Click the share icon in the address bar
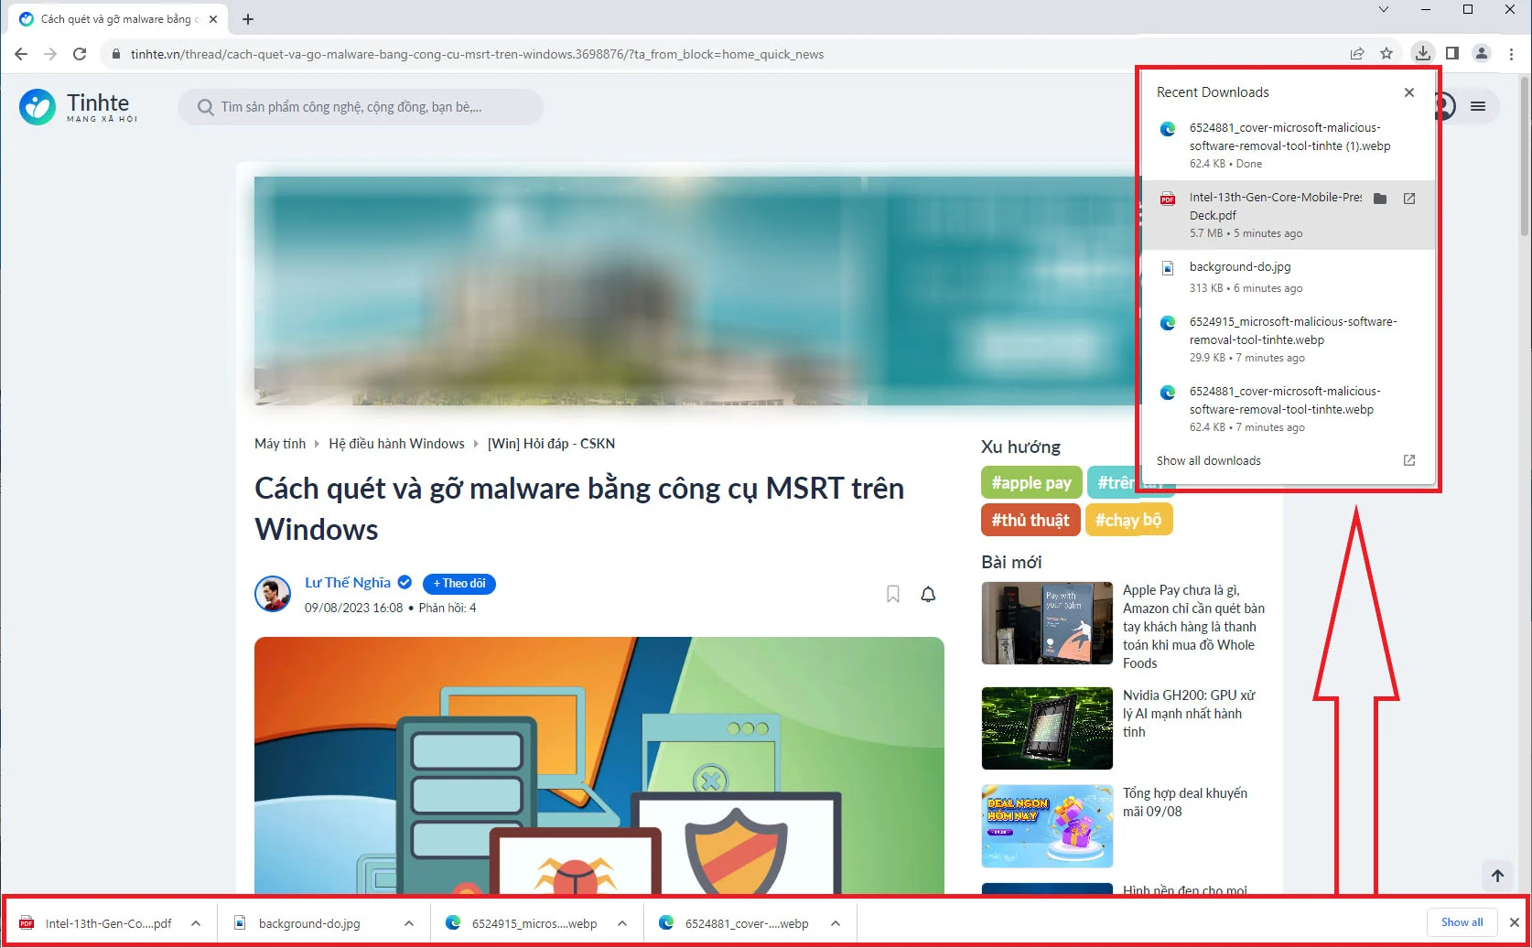The width and height of the screenshot is (1532, 948). pos(1357,53)
